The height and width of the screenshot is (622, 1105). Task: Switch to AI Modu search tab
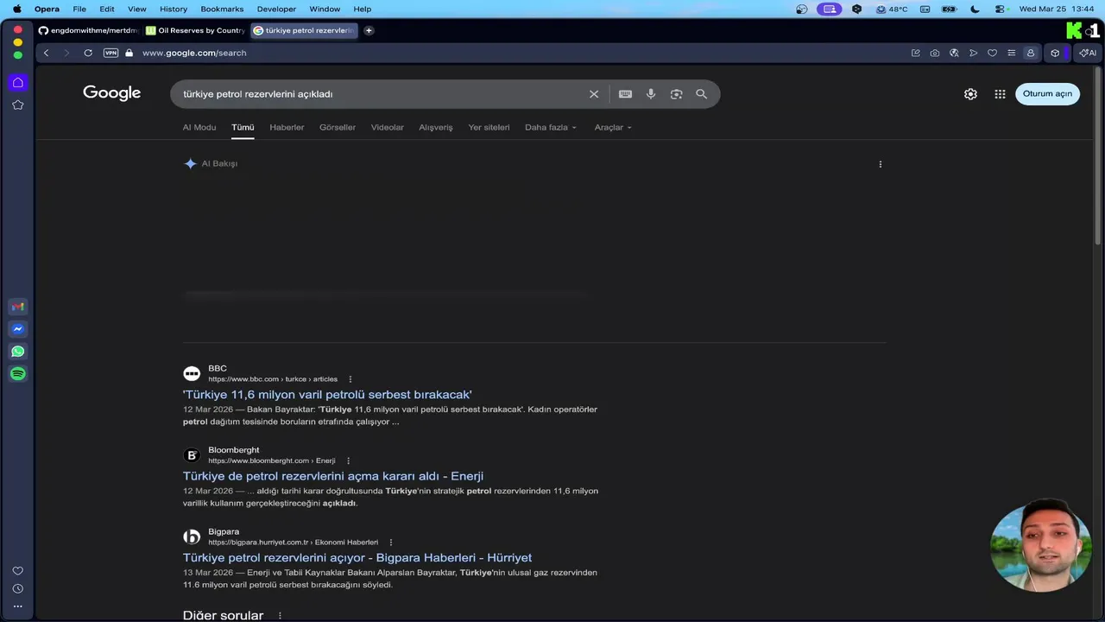click(x=199, y=127)
